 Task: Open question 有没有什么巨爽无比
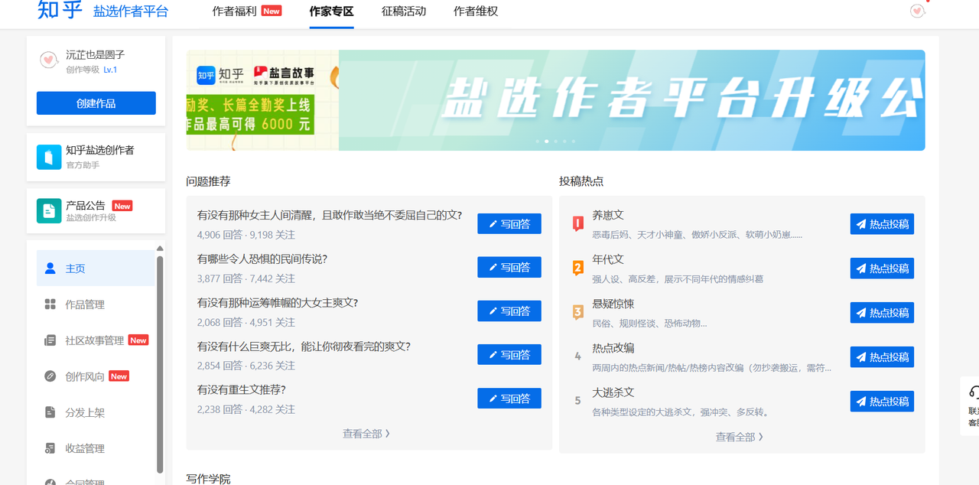pos(304,347)
